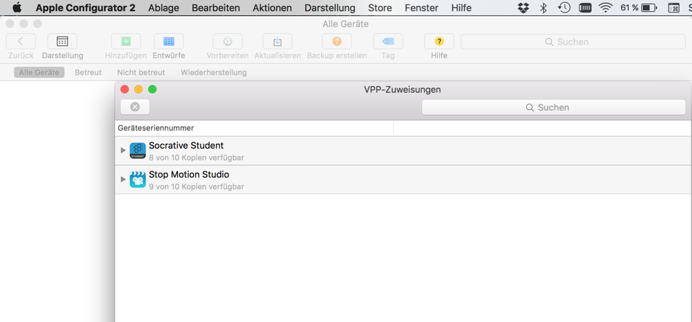Select the Wiederherstellung filter tab
Image resolution: width=692 pixels, height=322 pixels.
pyautogui.click(x=214, y=73)
